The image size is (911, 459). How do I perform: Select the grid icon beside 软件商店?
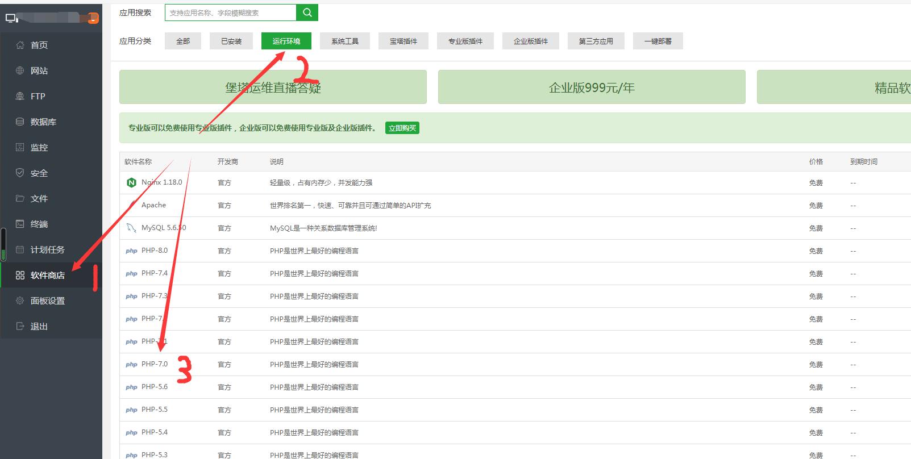[x=20, y=275]
